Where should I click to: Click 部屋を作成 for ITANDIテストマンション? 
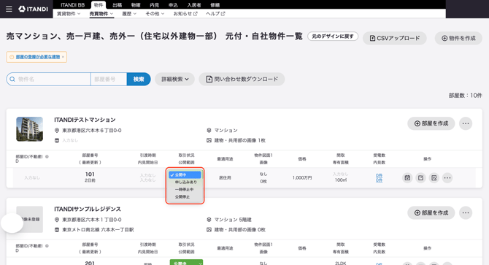click(431, 123)
